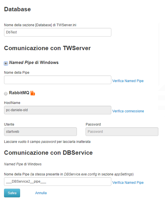The height and width of the screenshot is (208, 165).
Task: Focus the TWServer.ini section name field with DbTest
Action: [x=58, y=32]
